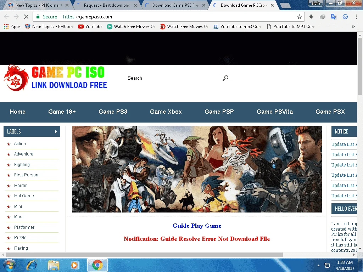Click the Google Translate extension icon
The height and width of the screenshot is (272, 363).
(334, 17)
